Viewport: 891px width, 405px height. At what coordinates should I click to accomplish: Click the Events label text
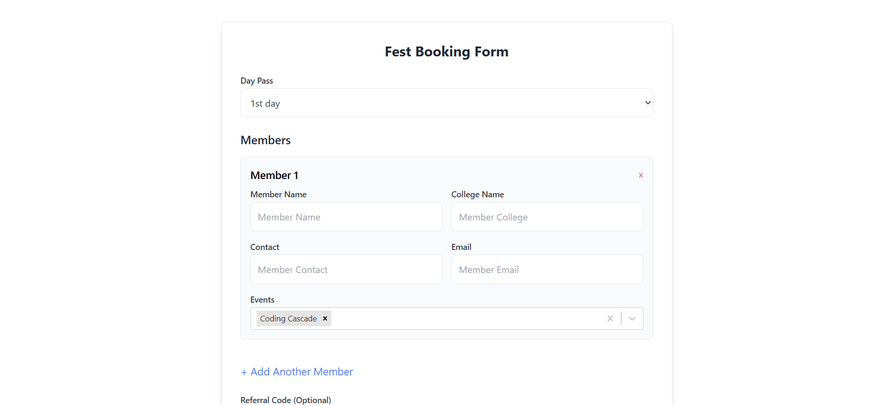click(x=262, y=300)
